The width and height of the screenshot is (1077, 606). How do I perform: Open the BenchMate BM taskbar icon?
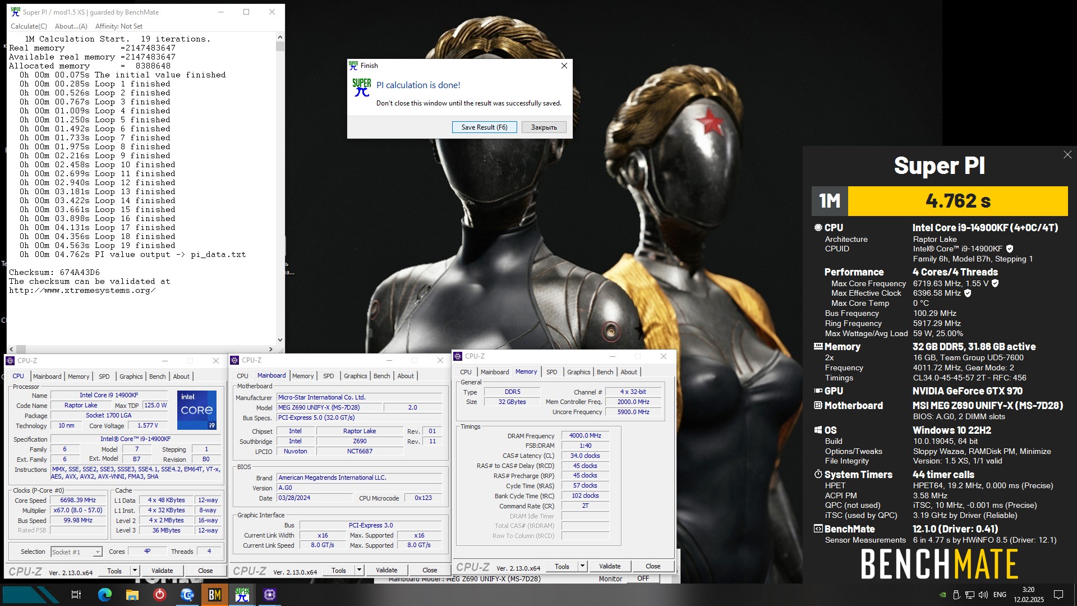(x=215, y=595)
